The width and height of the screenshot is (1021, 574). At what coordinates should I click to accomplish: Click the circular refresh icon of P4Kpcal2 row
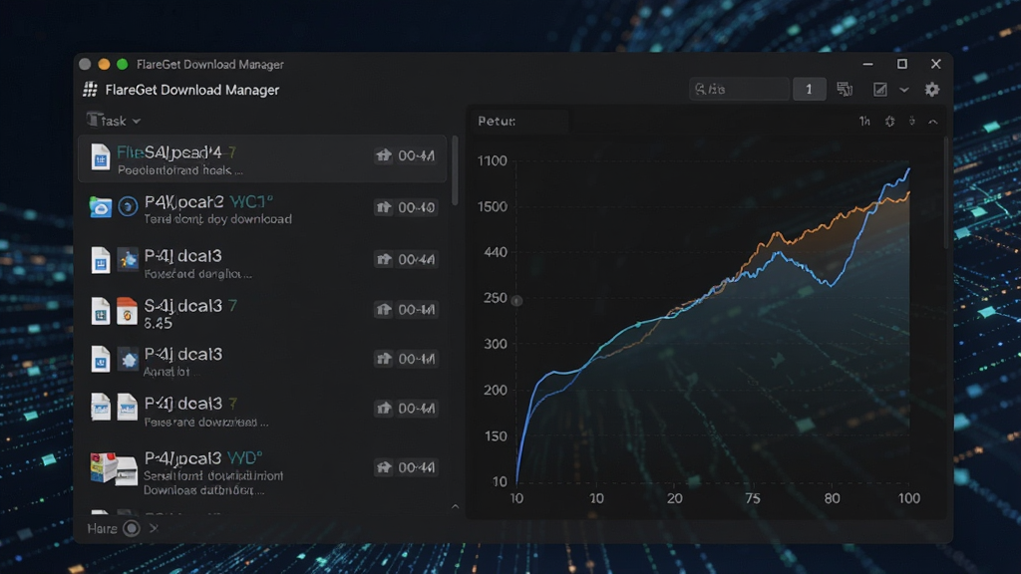(128, 207)
